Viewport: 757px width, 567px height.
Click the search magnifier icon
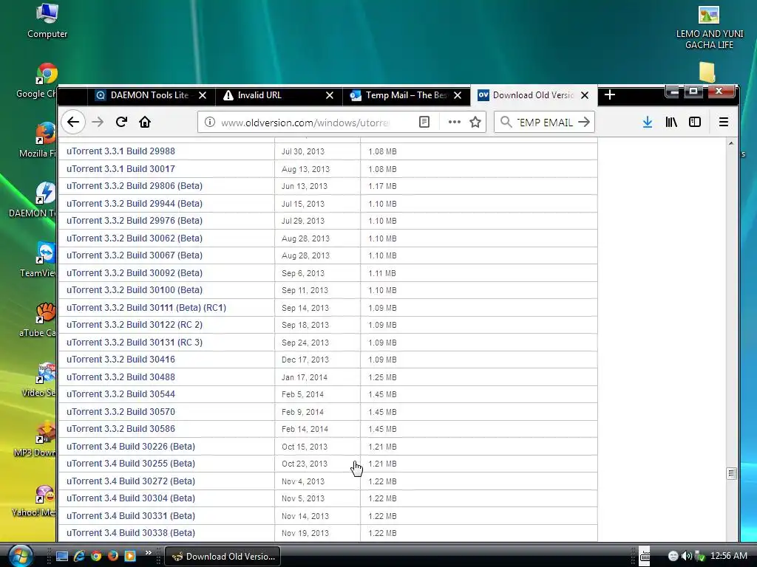[x=506, y=122]
